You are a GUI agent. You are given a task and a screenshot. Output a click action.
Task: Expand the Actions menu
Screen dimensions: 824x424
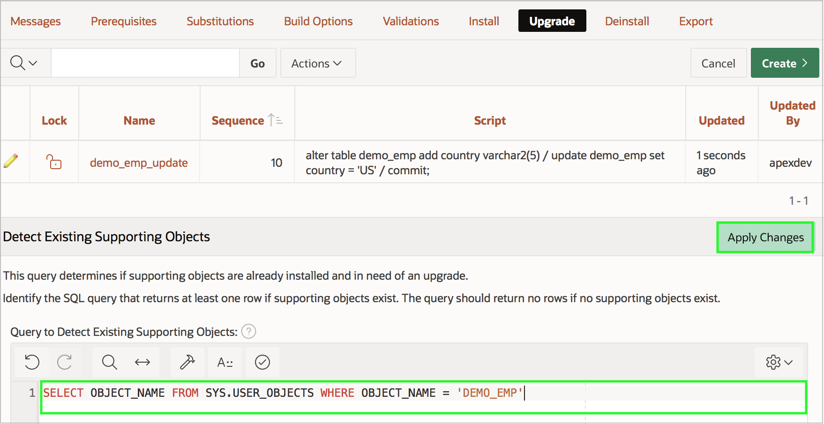pyautogui.click(x=318, y=63)
